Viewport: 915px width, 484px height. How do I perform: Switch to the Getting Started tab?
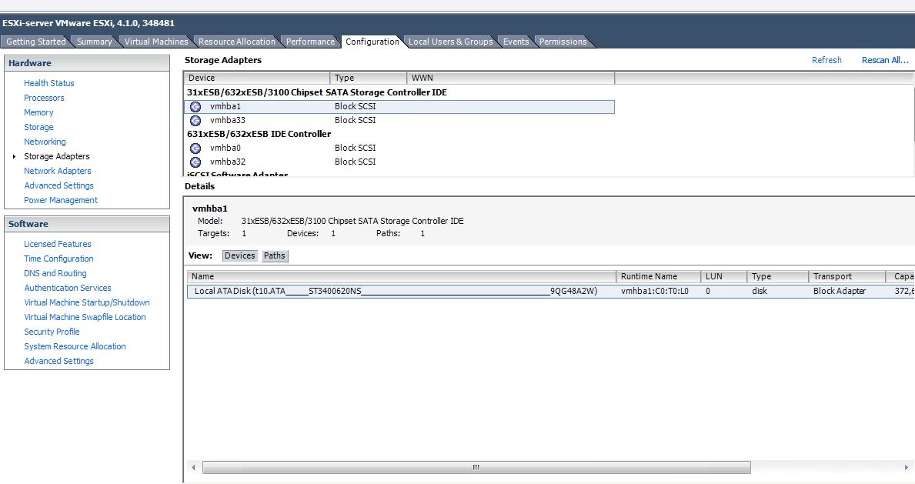click(35, 42)
